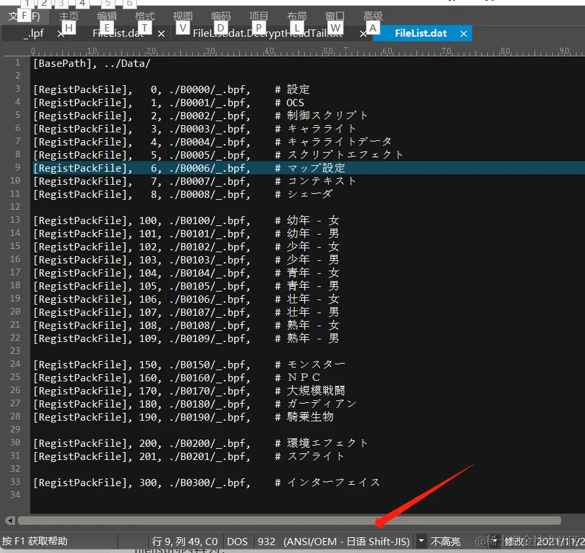Open the 视图 menu
The image size is (585, 553).
click(183, 16)
